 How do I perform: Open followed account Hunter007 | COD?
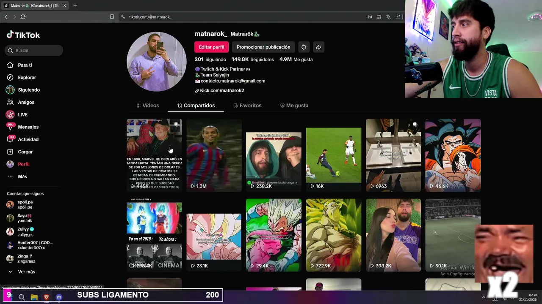[x=30, y=245]
